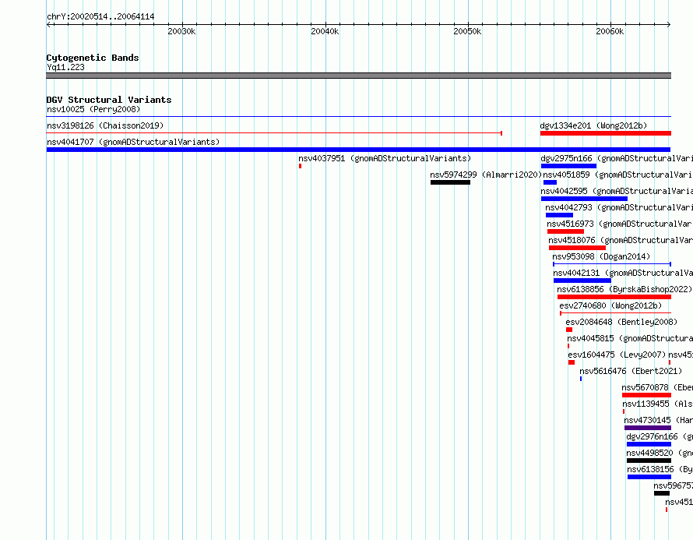This screenshot has width=693, height=540.
Task: Select the red nsv4518076 bar
Action: [577, 248]
